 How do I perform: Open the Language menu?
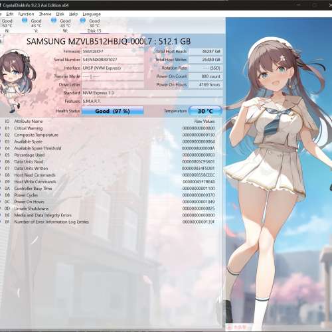coord(92,14)
